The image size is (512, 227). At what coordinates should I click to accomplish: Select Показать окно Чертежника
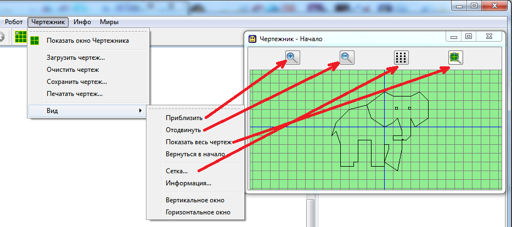[x=88, y=41]
